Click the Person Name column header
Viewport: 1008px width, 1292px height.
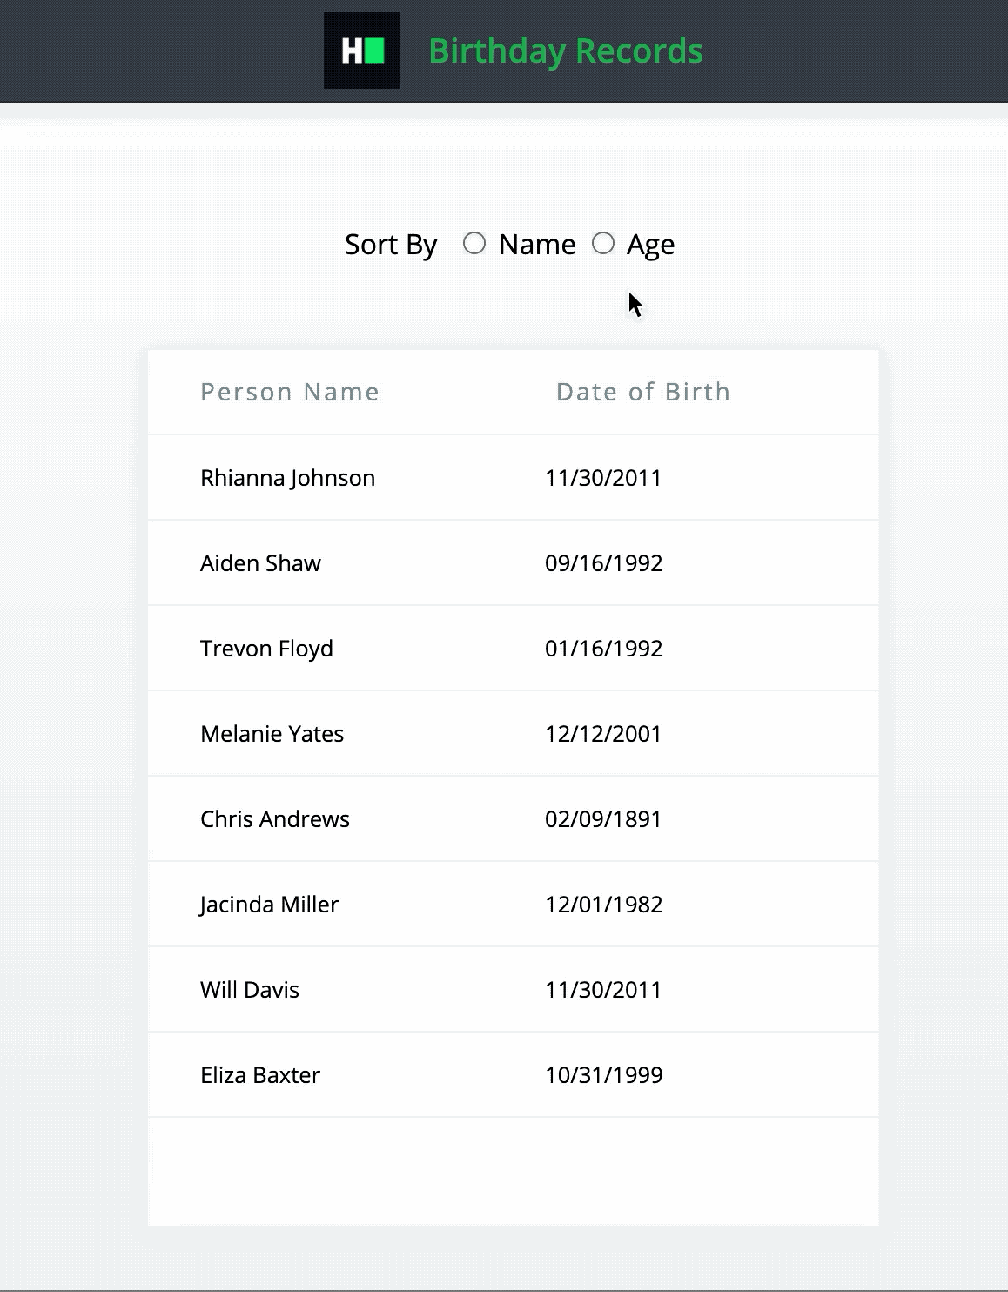290,392
